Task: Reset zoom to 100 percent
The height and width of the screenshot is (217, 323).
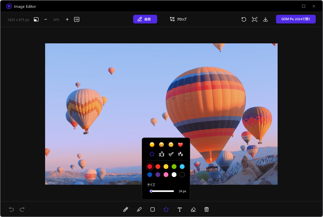Action: click(x=77, y=19)
